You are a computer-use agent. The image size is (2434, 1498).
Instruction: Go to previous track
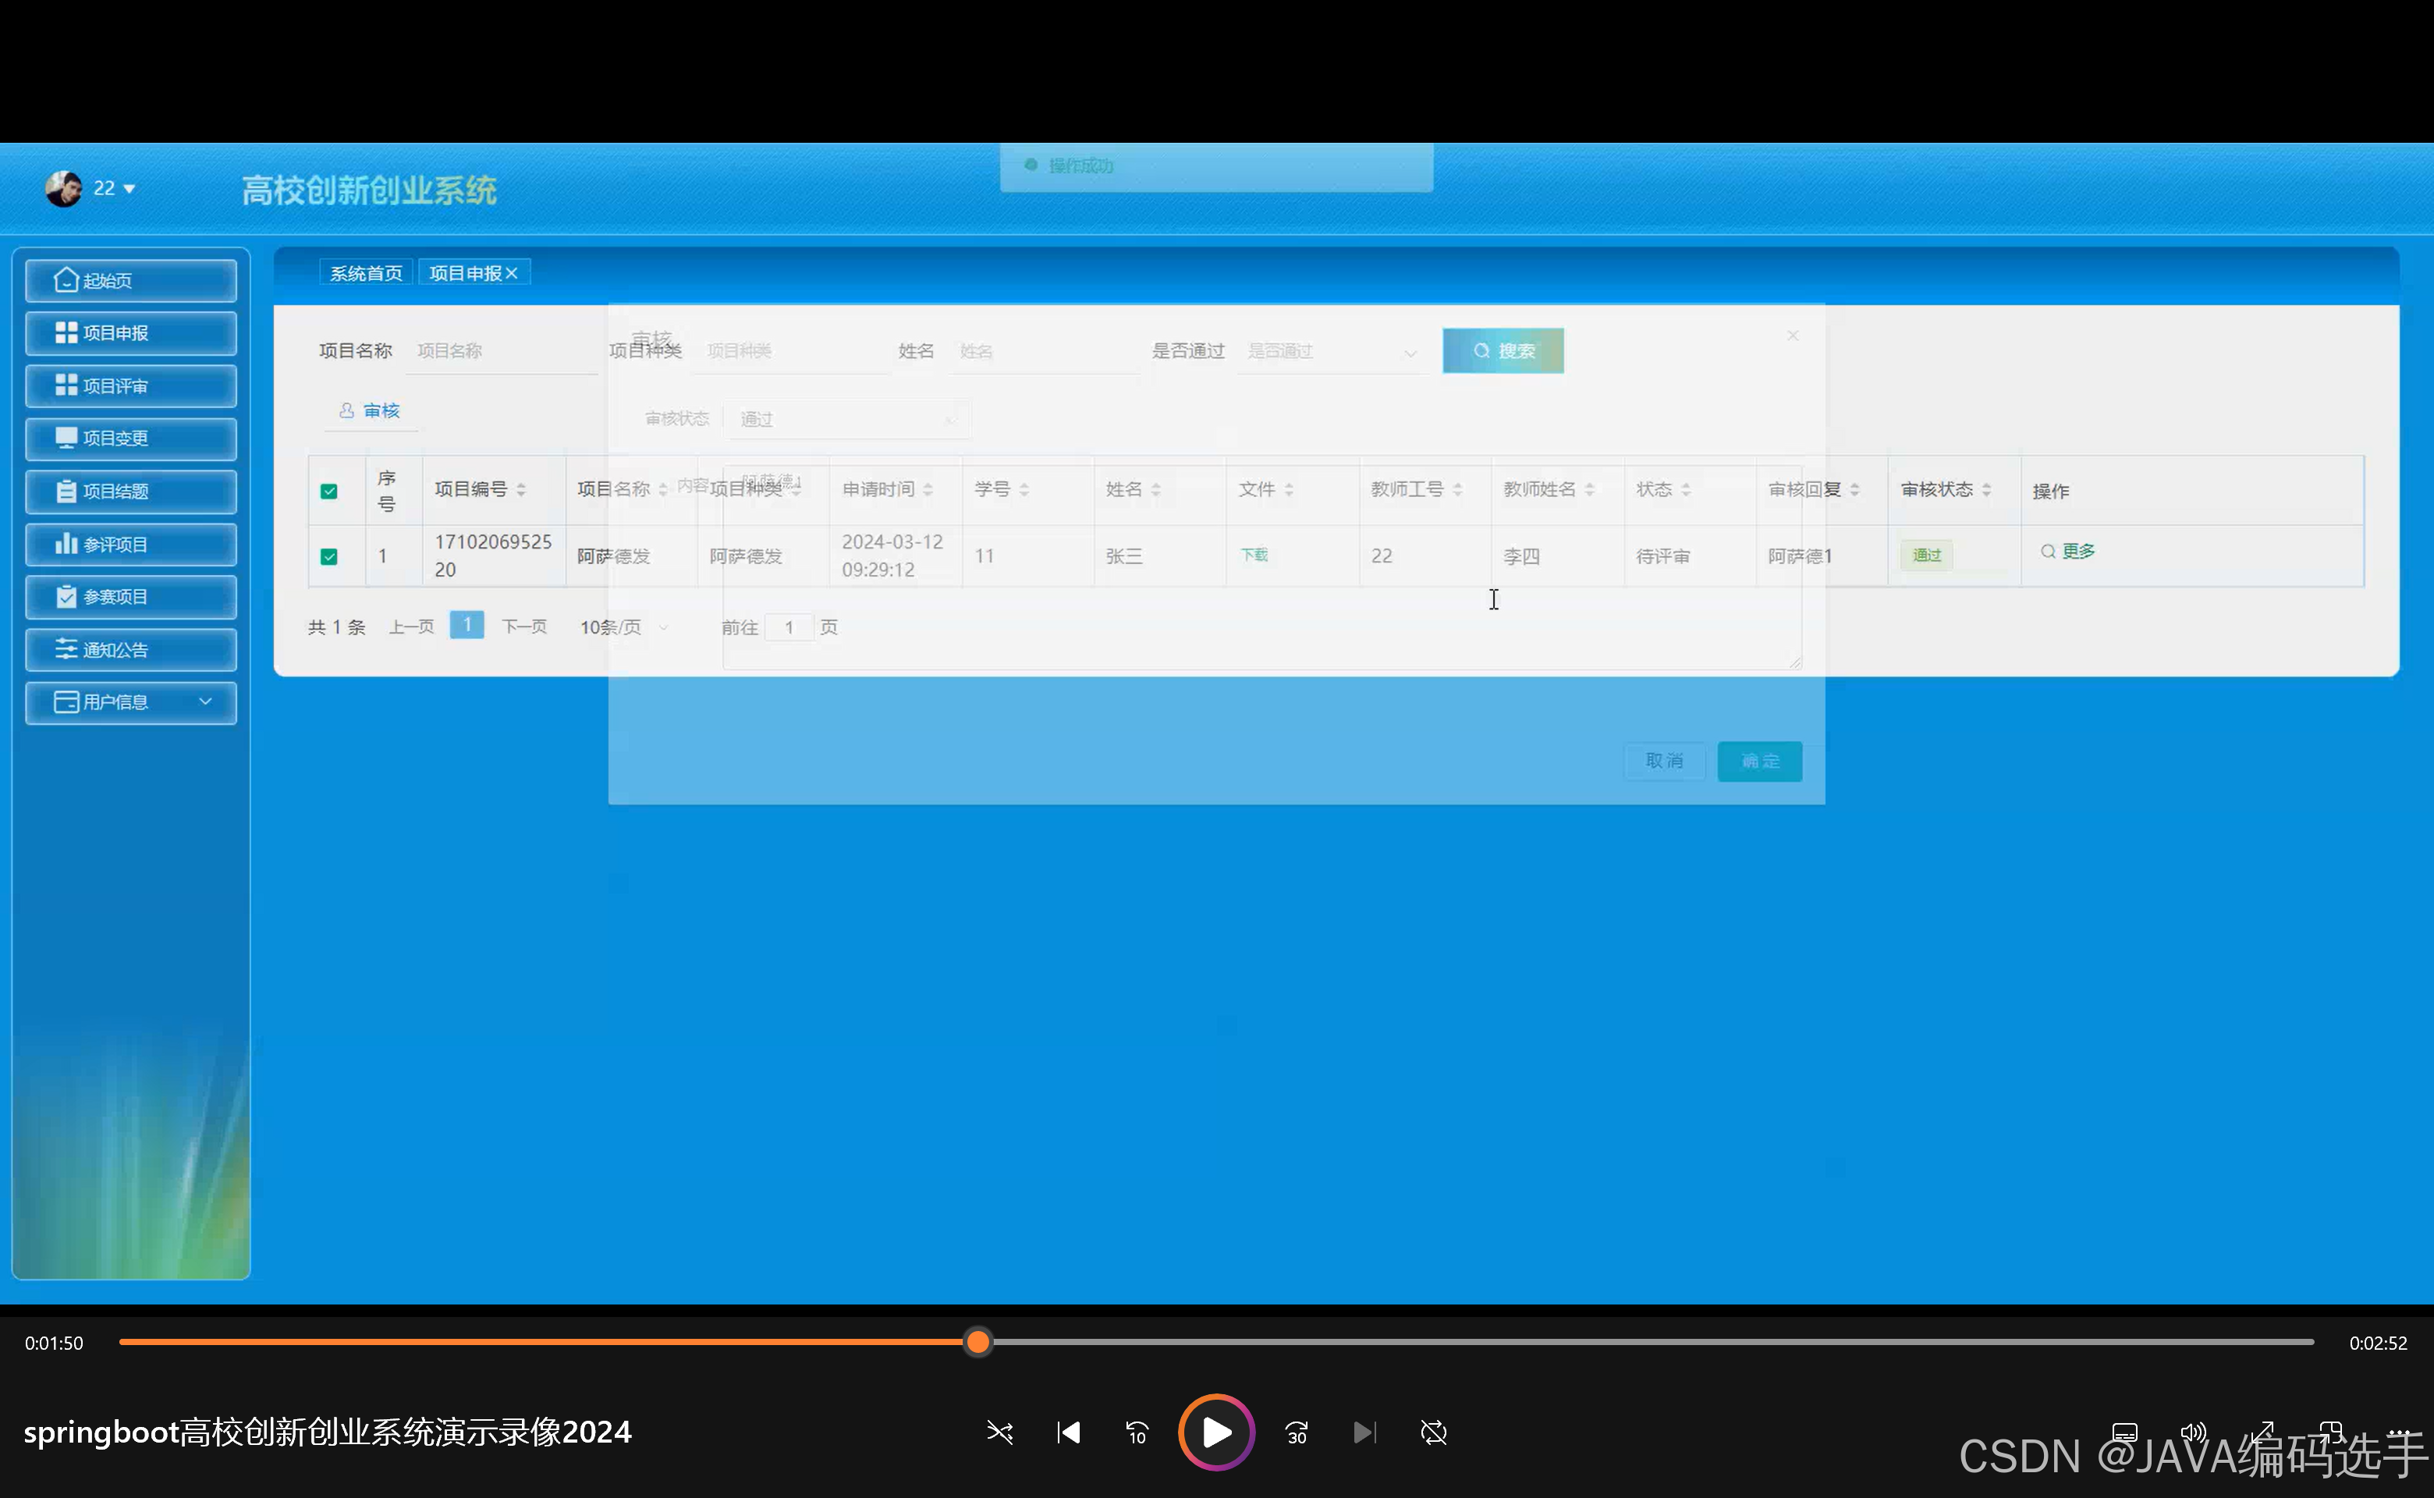coord(1068,1432)
